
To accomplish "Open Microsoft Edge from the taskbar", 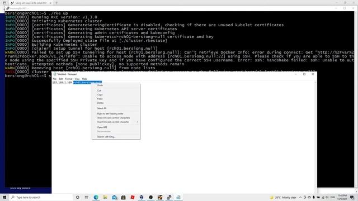I will [x=96, y=197].
